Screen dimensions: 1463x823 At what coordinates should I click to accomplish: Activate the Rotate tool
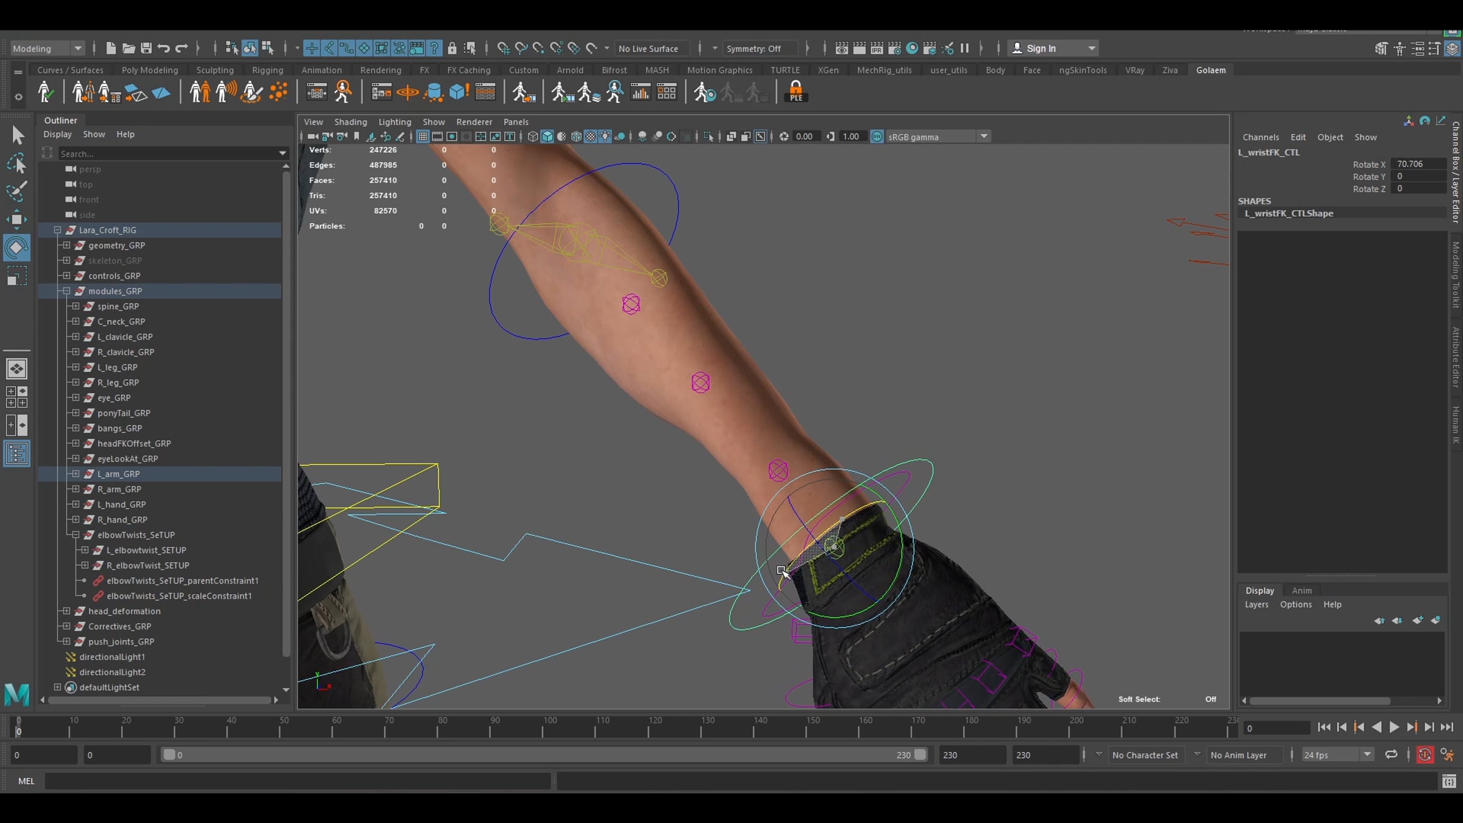[x=17, y=247]
